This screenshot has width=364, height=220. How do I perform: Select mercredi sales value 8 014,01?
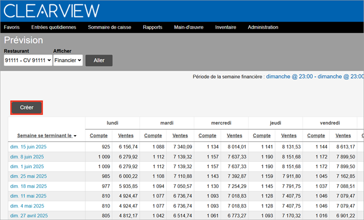[237, 146]
